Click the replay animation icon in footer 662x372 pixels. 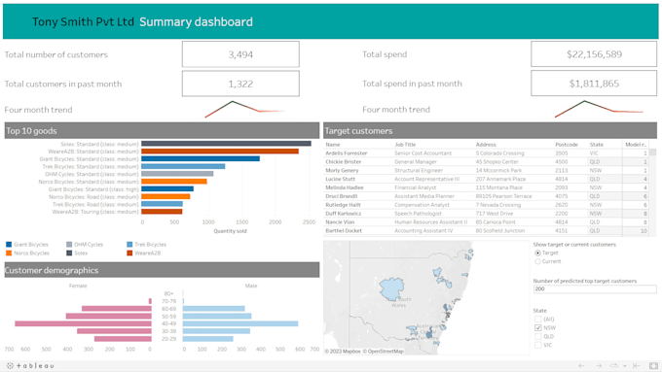pos(614,365)
